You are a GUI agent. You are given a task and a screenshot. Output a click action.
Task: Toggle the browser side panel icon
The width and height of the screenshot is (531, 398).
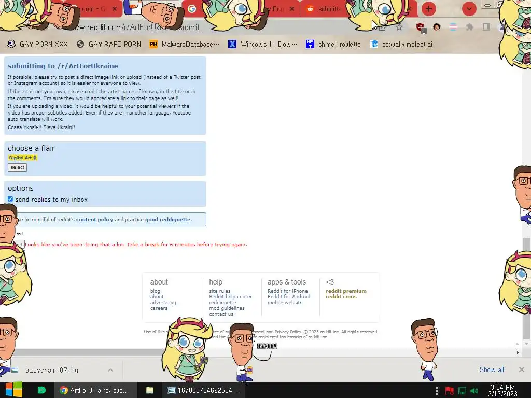pos(486,27)
